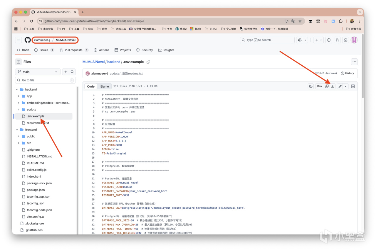Open the Copilot dropdown arrow in header
376x250 pixels.
pos(305,40)
